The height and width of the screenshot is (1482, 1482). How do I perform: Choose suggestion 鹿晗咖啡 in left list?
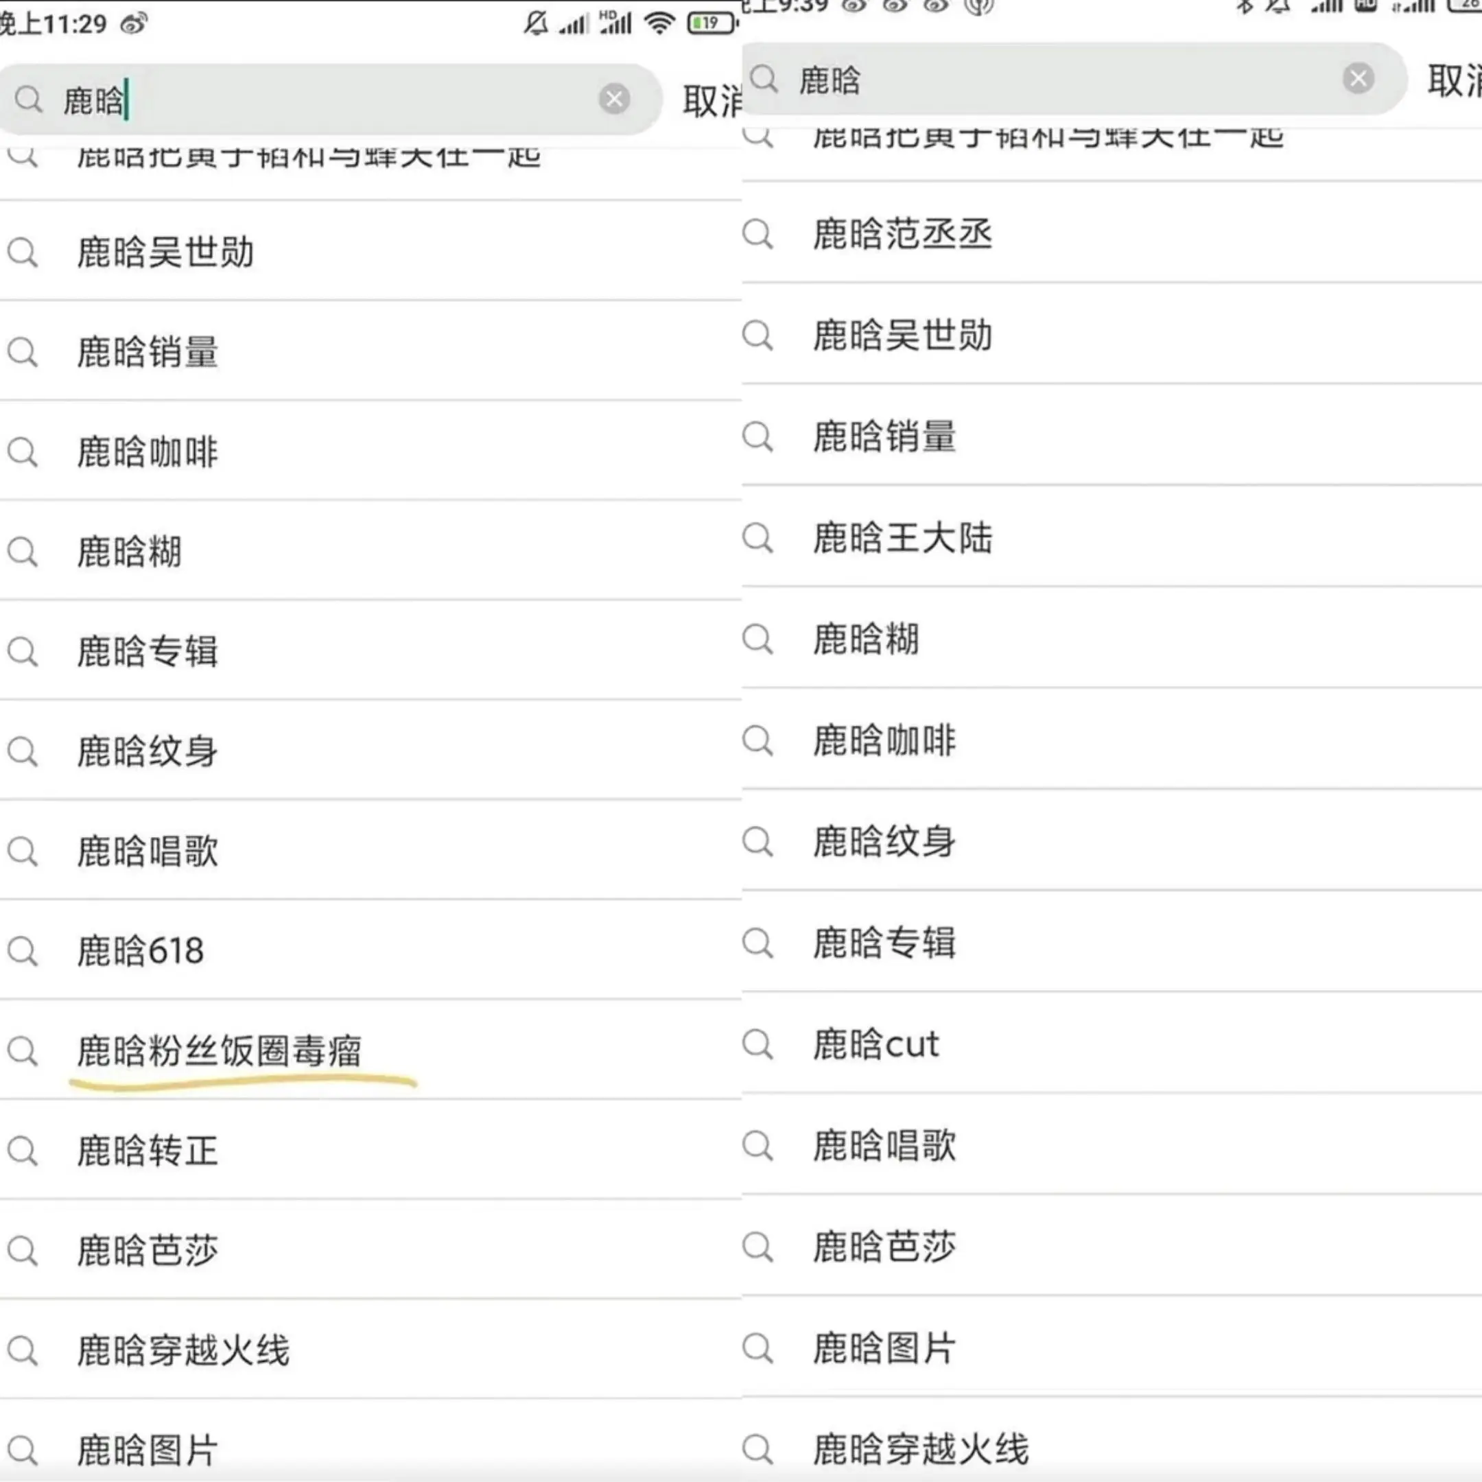(148, 452)
